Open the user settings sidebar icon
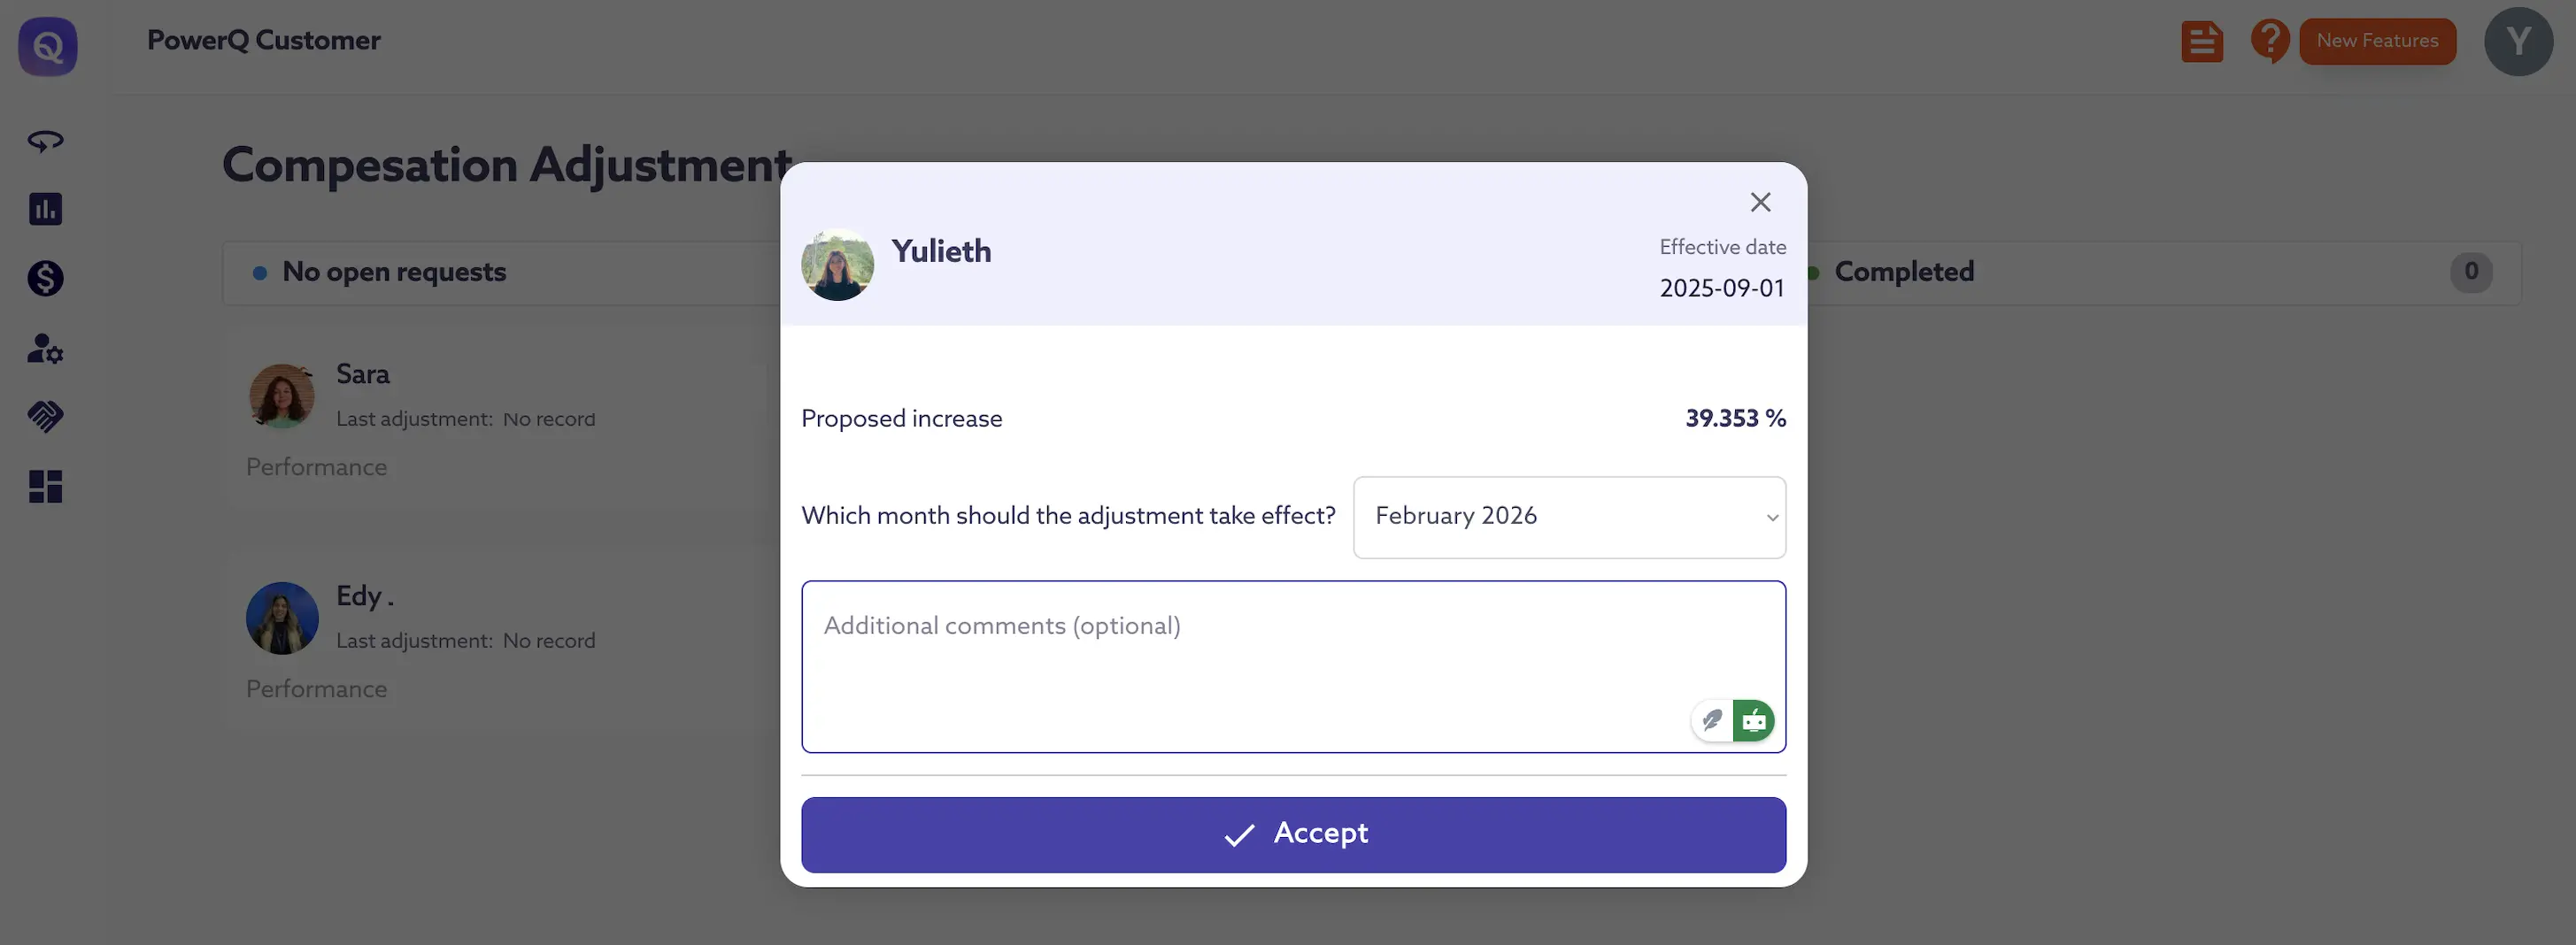Viewport: 2576px width, 945px height. coord(45,348)
